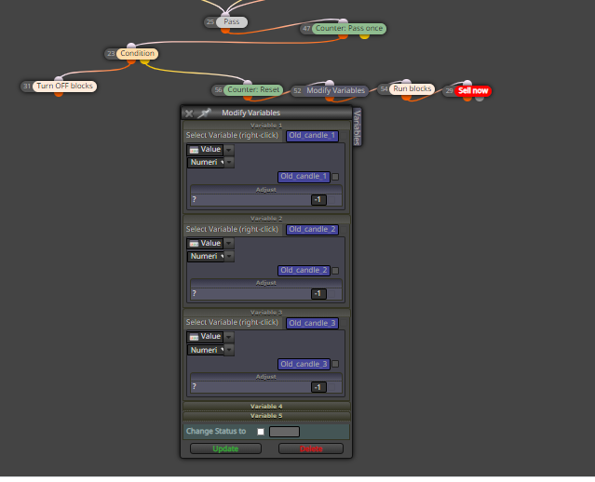Open Numeri type dropdown in Variable 2
Screen dimensions: 595x482
pos(210,257)
